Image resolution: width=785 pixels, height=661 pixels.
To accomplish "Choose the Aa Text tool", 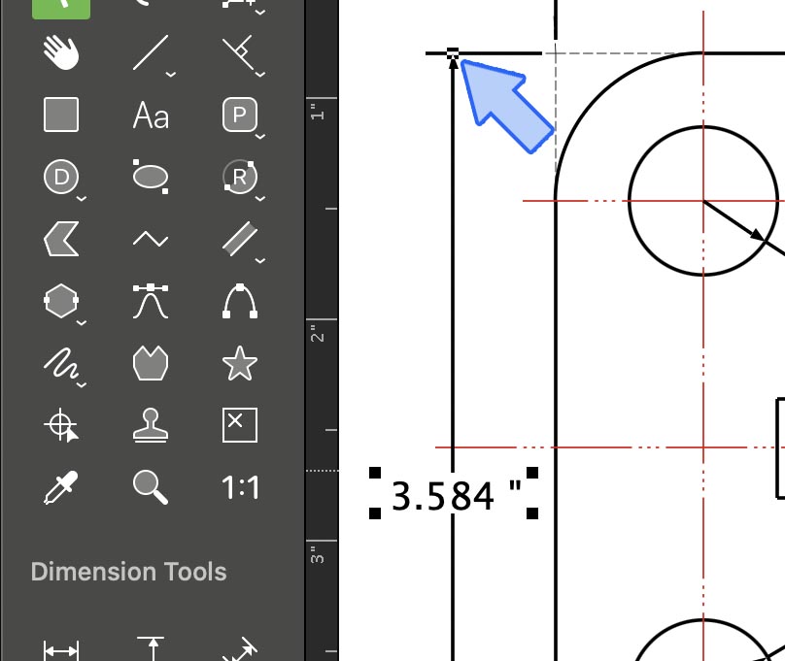I will coord(151,116).
